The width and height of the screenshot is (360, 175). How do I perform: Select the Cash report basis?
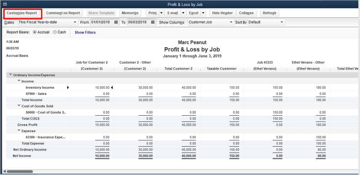55,32
